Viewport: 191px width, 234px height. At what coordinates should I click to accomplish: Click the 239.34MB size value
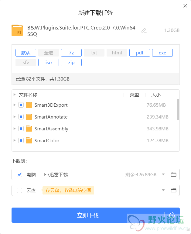158,117
